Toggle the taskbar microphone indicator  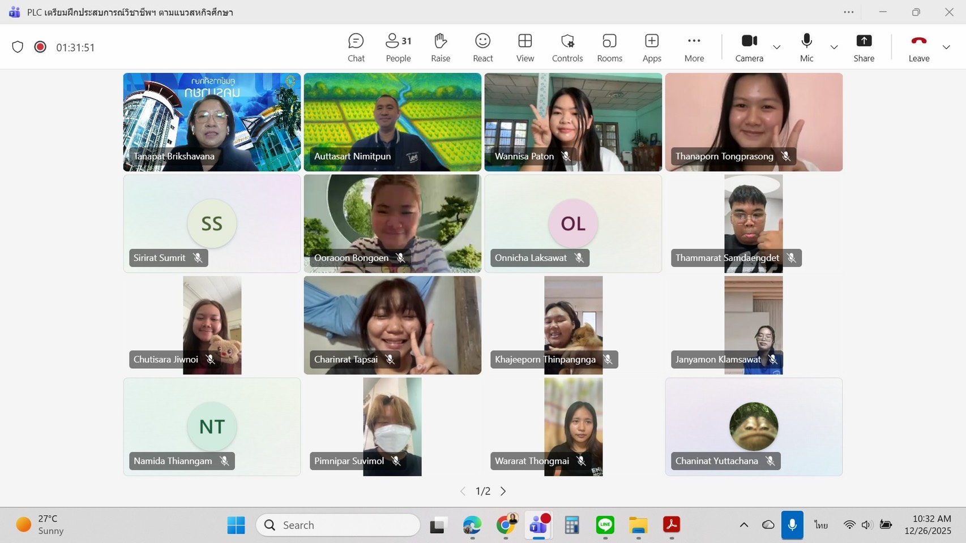tap(792, 525)
